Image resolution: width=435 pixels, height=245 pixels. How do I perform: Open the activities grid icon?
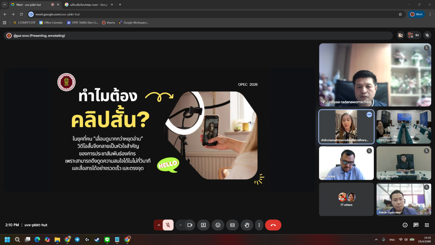427,225
